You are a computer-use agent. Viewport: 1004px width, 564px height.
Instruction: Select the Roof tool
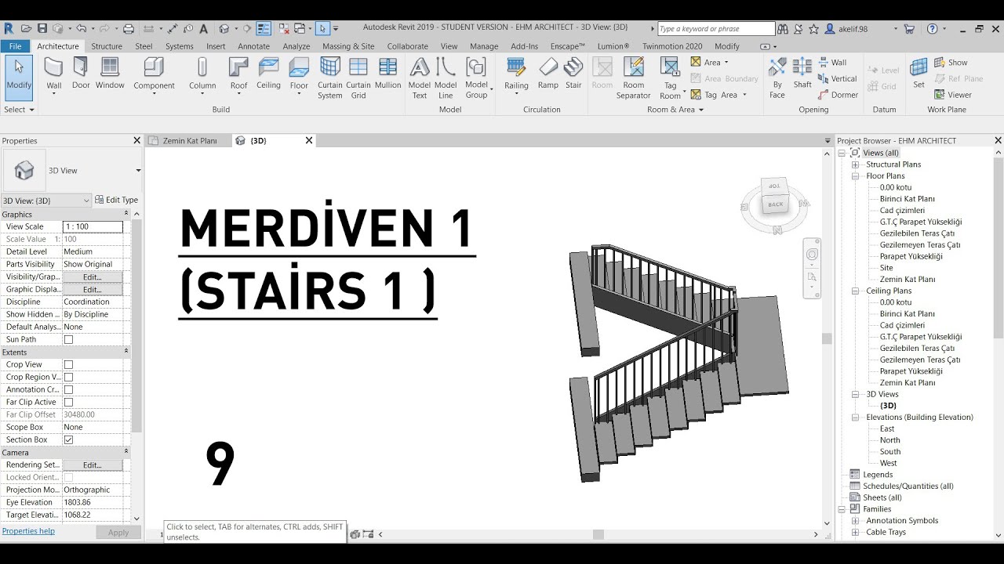[x=238, y=74]
